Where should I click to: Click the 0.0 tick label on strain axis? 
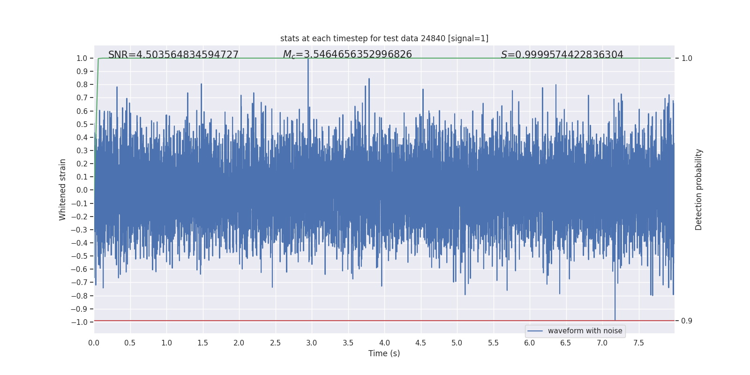point(82,190)
